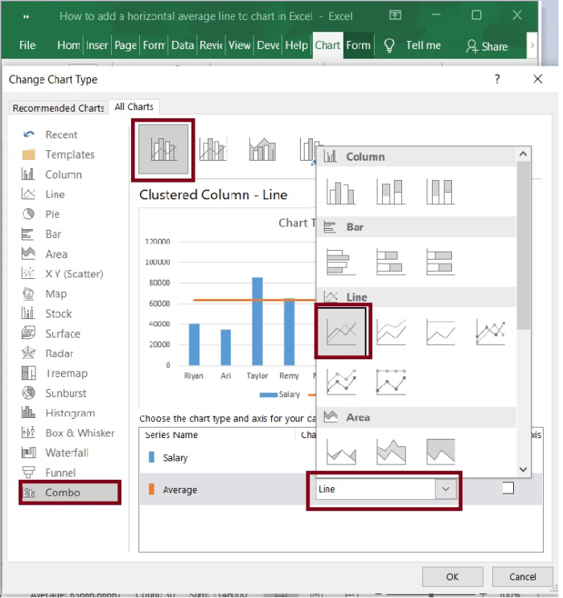Toggle Secondary Axis checkbox for Average series
The width and height of the screenshot is (563, 598).
click(x=508, y=488)
